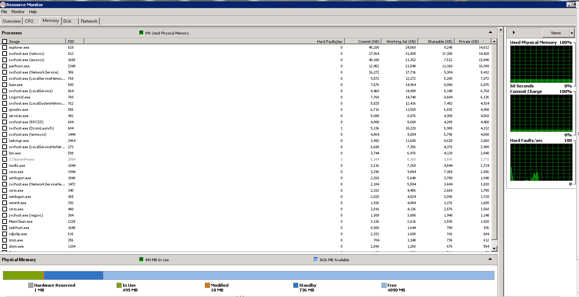Click the green Used Physical Memory indicator
579x297 pixels.
click(141, 33)
